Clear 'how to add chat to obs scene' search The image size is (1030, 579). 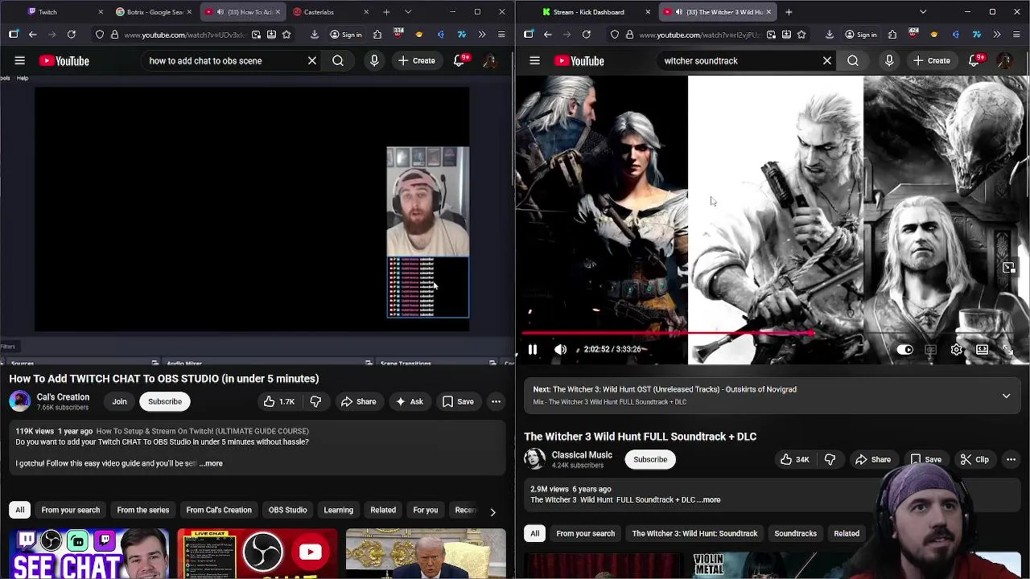(x=312, y=60)
